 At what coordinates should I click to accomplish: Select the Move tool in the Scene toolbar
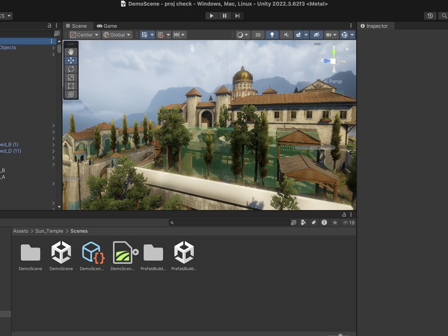click(70, 60)
